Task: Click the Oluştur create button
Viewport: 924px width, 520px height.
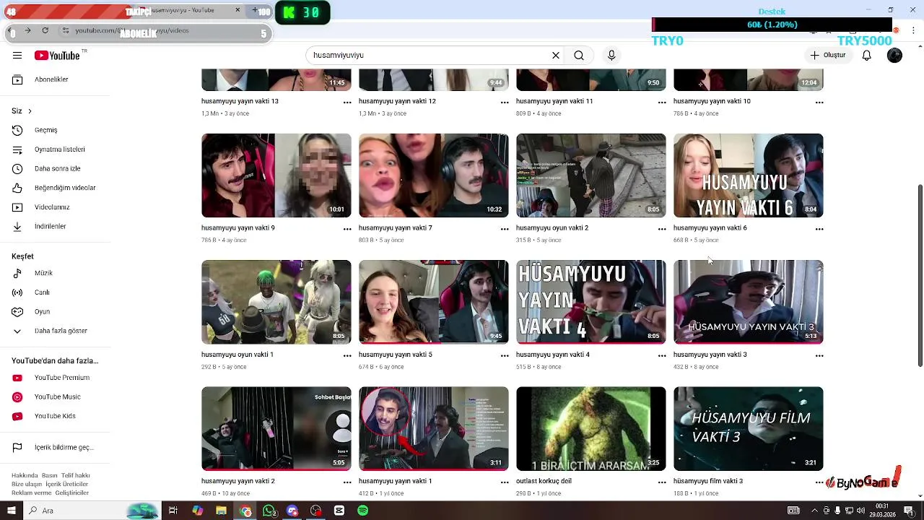Action: 827,56
